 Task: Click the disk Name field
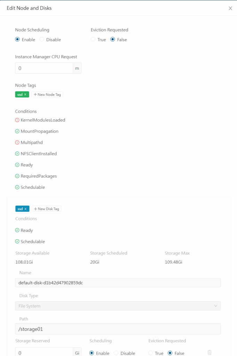118,283
